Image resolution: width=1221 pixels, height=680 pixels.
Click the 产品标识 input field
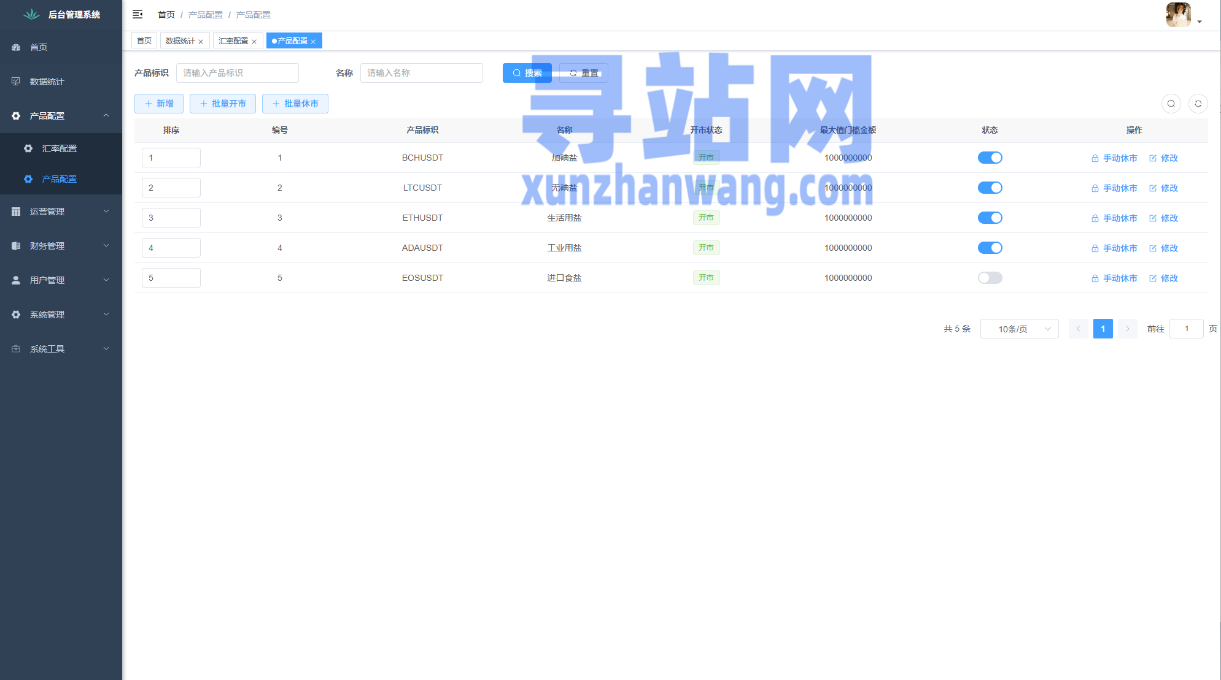click(237, 73)
